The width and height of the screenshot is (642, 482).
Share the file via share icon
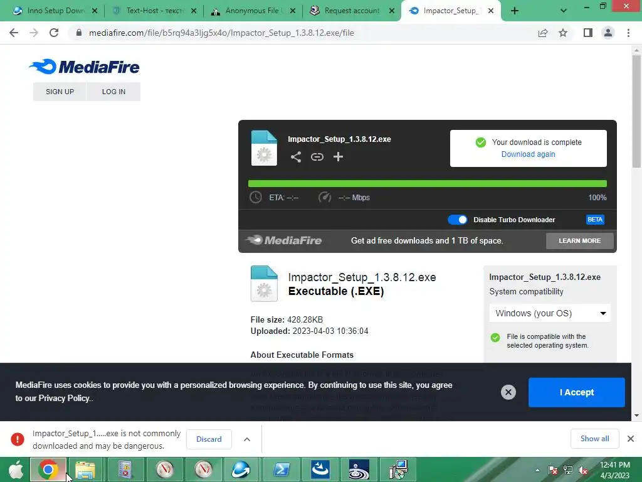coord(296,156)
